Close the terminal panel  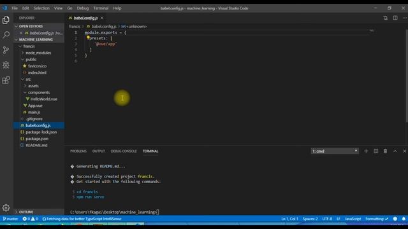(404, 151)
